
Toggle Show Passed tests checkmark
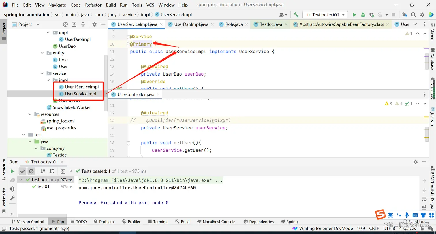click(22, 171)
